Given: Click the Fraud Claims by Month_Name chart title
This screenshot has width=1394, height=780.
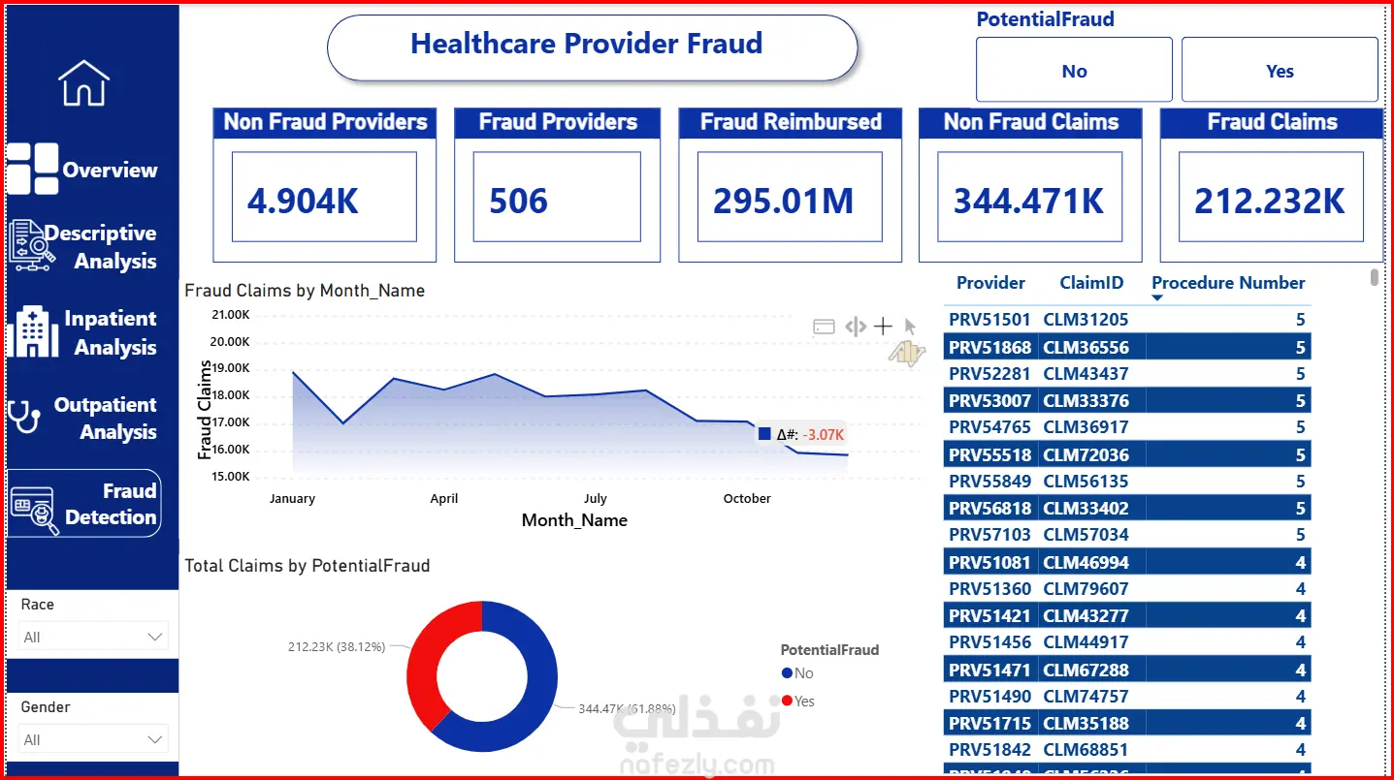Looking at the screenshot, I should (305, 291).
